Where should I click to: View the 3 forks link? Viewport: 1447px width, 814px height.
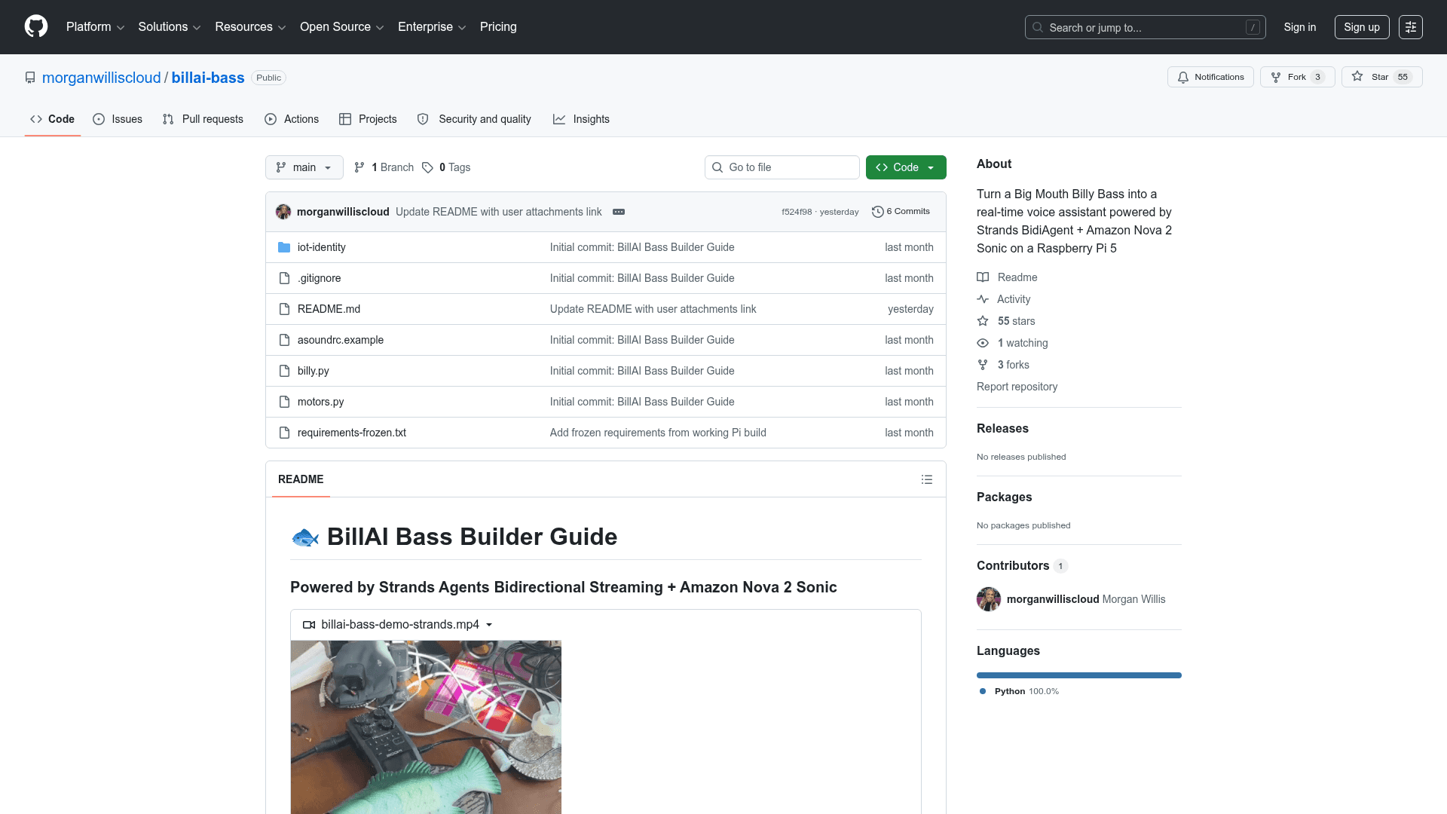click(1002, 365)
